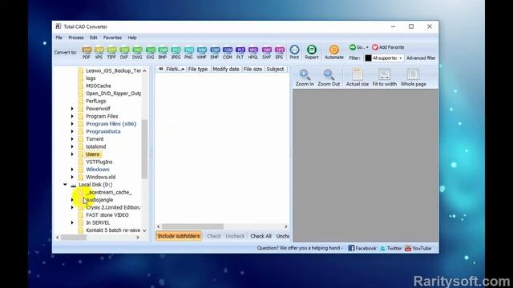Open Advanced filter
Image resolution: width=513 pixels, height=288 pixels.
[x=421, y=58]
